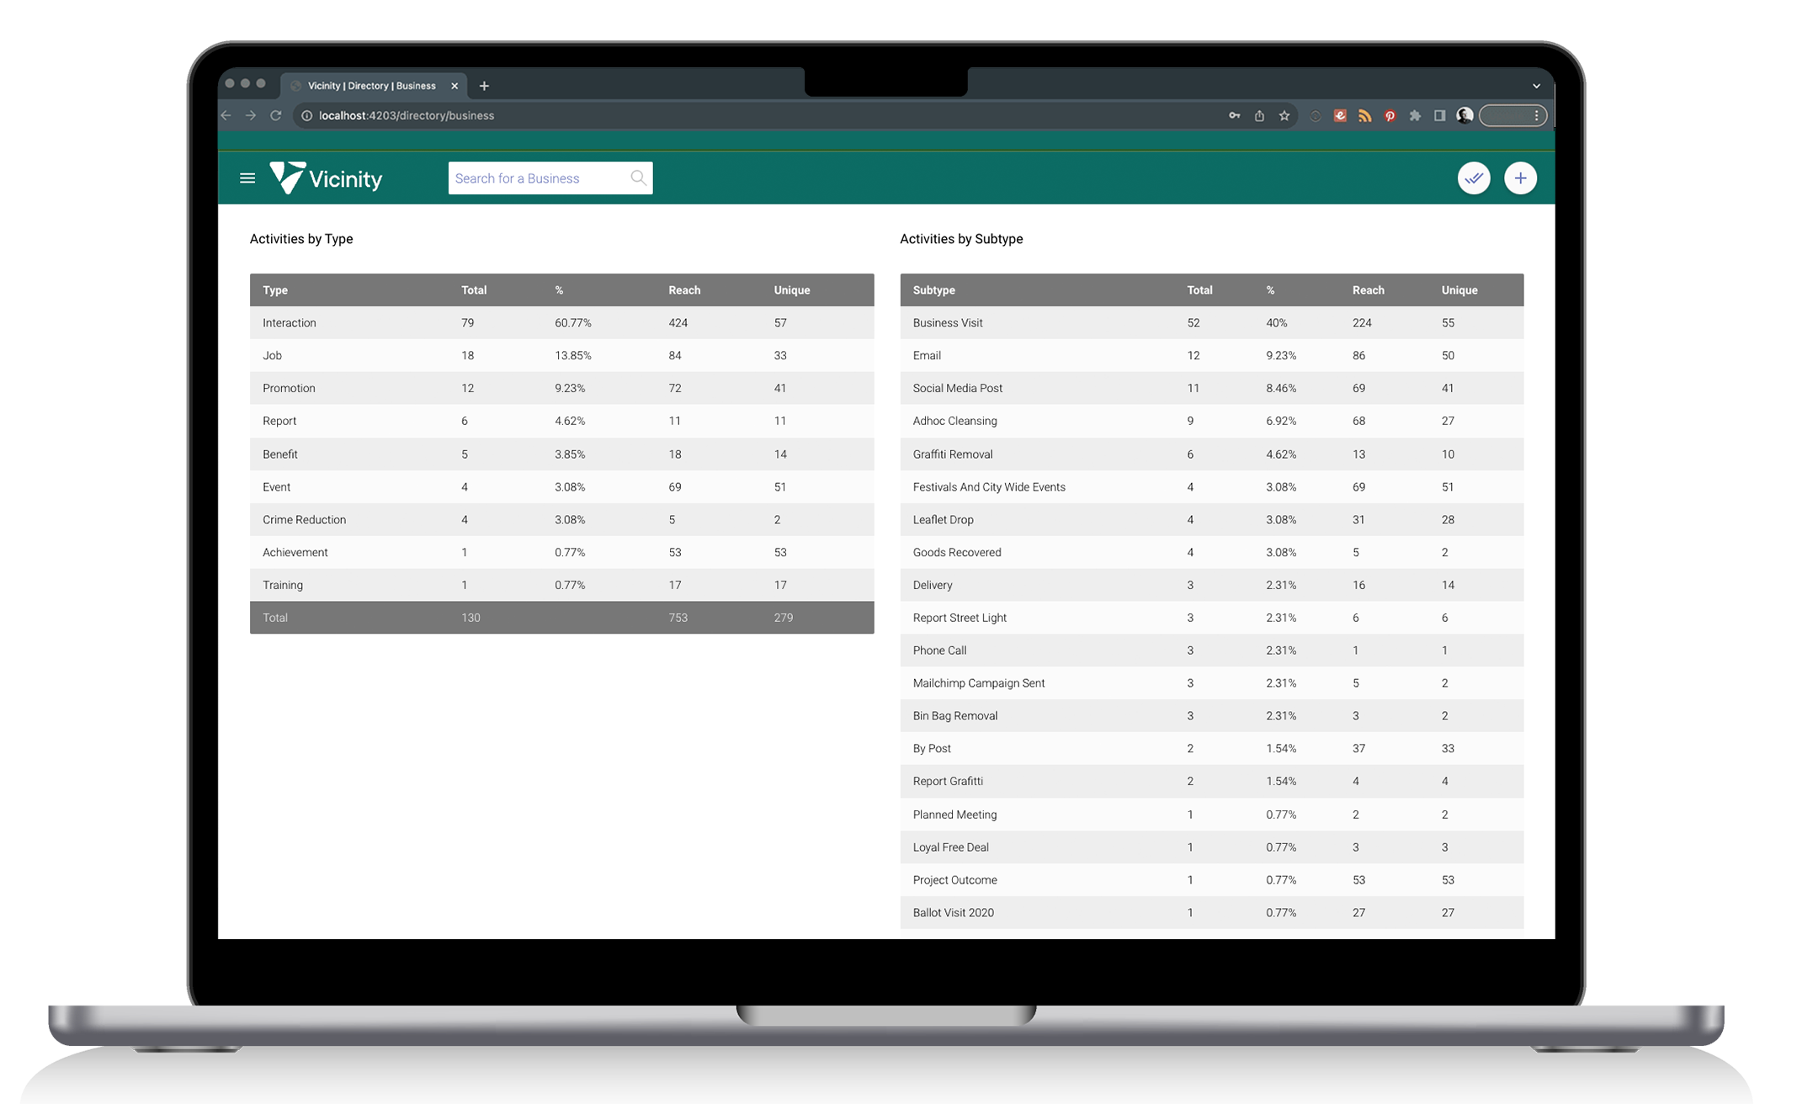The height and width of the screenshot is (1104, 1797).
Task: Toggle the browser side panel icon
Action: pos(1440,116)
